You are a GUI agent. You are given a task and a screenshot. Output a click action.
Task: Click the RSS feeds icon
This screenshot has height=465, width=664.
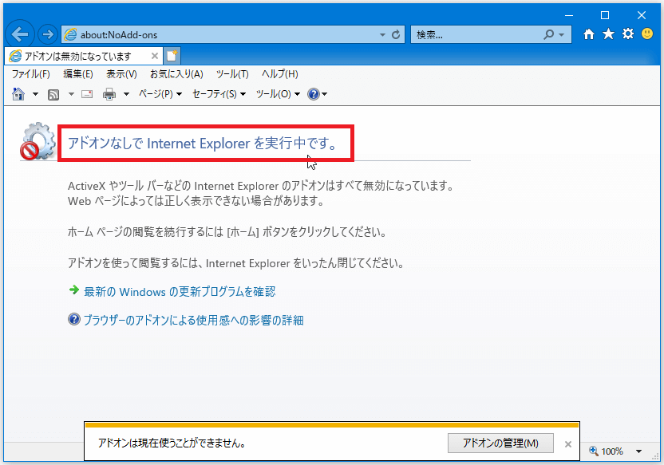pos(53,94)
